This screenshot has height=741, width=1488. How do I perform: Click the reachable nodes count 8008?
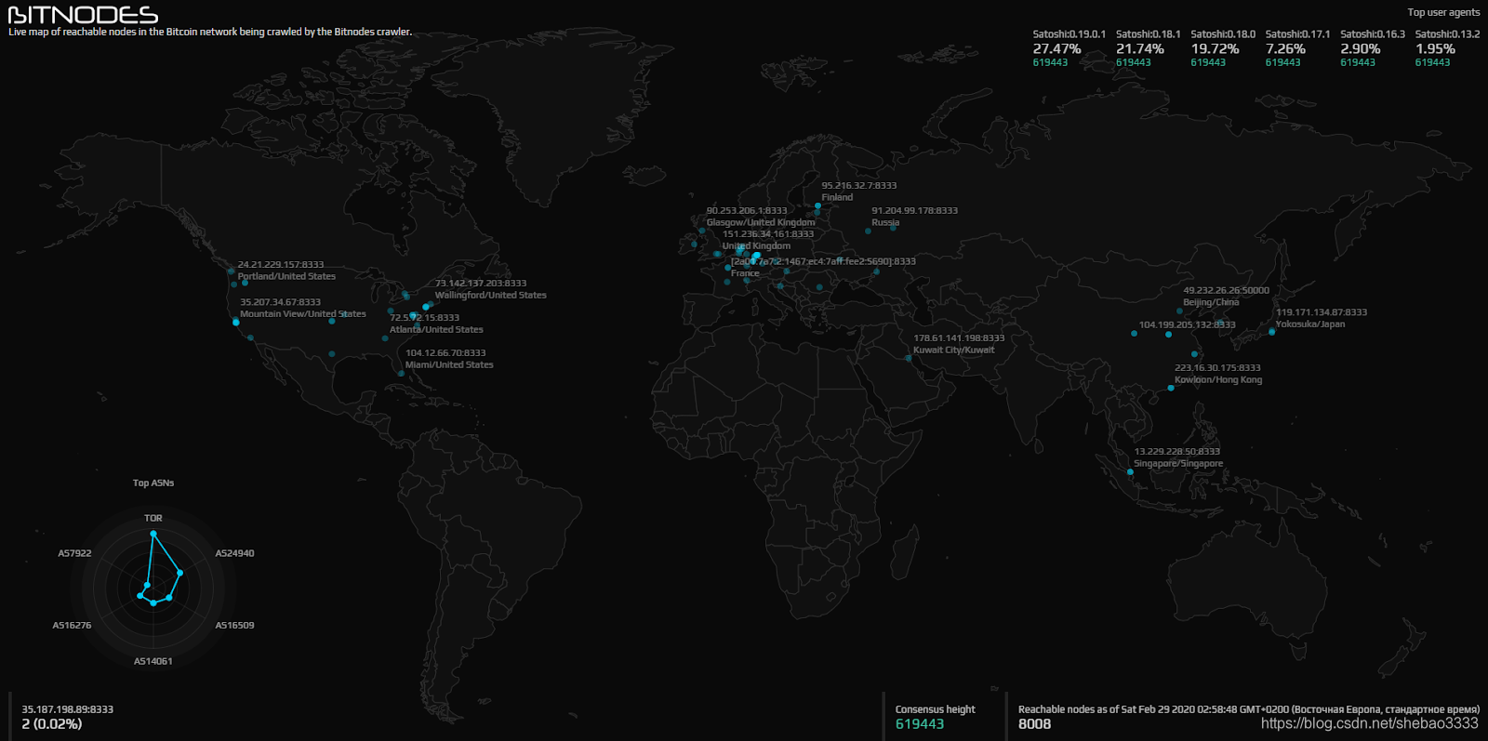(1034, 723)
